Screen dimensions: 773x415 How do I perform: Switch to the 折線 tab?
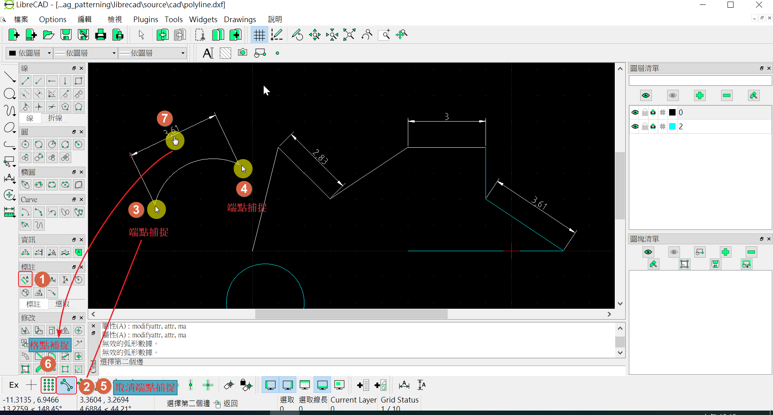coord(55,118)
